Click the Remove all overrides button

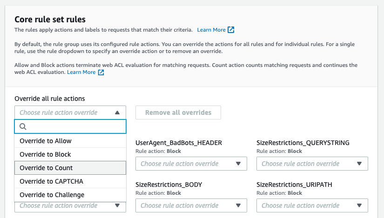click(x=178, y=112)
